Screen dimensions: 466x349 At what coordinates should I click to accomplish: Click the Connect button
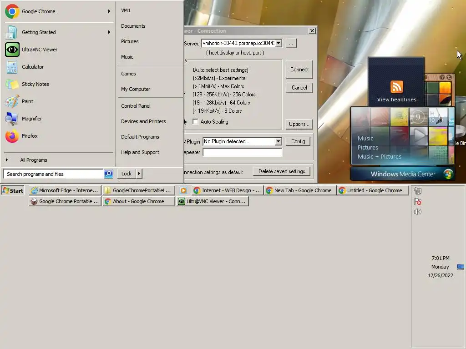299,70
